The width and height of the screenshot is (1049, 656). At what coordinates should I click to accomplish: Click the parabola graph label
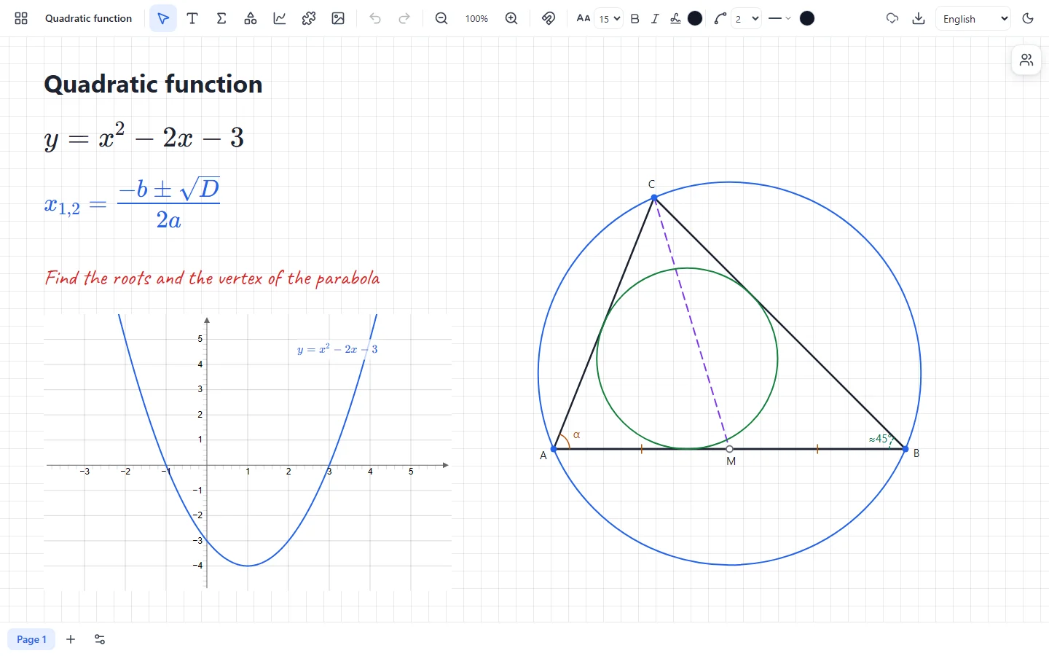point(337,349)
